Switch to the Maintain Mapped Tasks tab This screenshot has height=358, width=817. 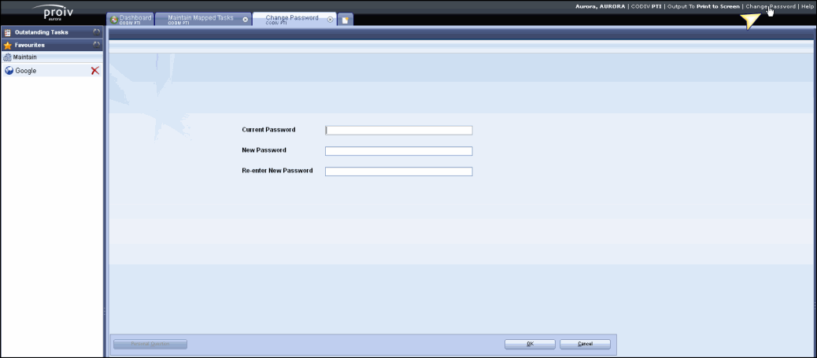200,19
